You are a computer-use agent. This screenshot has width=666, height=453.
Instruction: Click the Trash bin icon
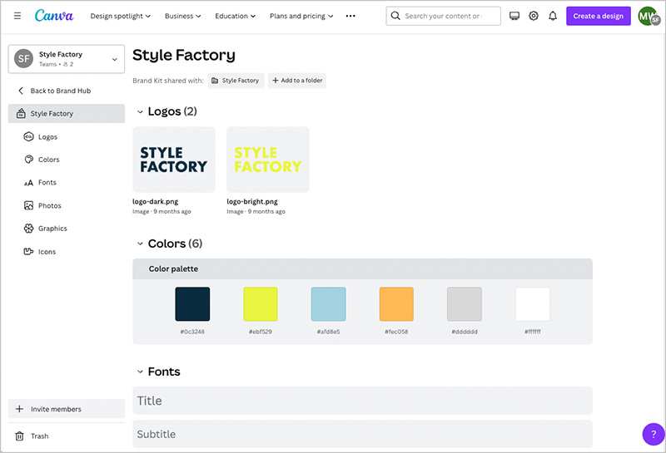(x=19, y=436)
